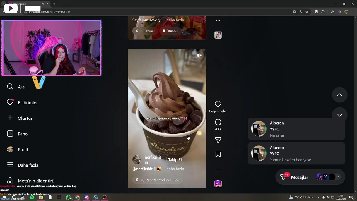The width and height of the screenshot is (357, 201).
Task: Open the Windows notification center
Action: coord(351,197)
